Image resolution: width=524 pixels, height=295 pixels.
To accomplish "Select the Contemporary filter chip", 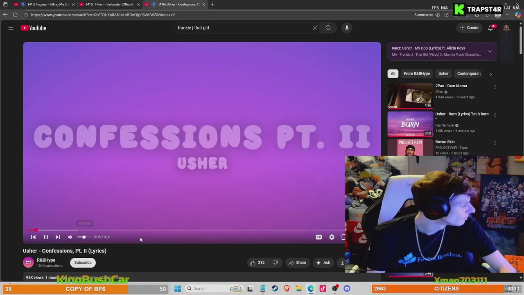I will click(469, 74).
